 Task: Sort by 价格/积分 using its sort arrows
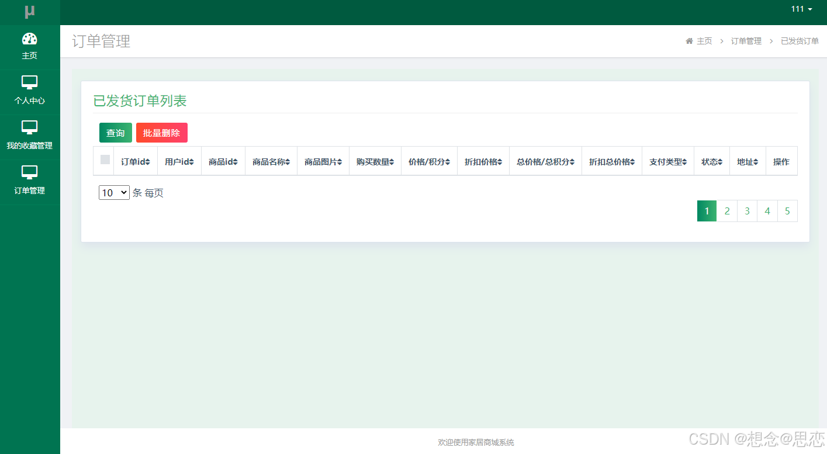(448, 162)
